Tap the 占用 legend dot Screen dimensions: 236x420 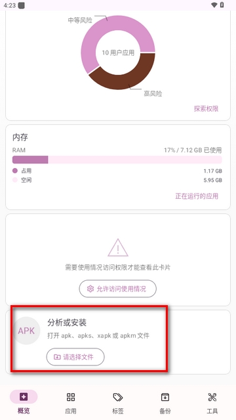click(x=15, y=171)
